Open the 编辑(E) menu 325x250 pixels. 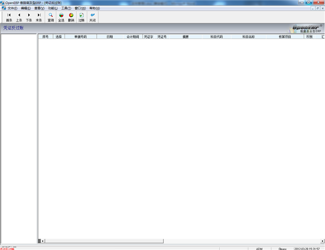click(x=26, y=8)
